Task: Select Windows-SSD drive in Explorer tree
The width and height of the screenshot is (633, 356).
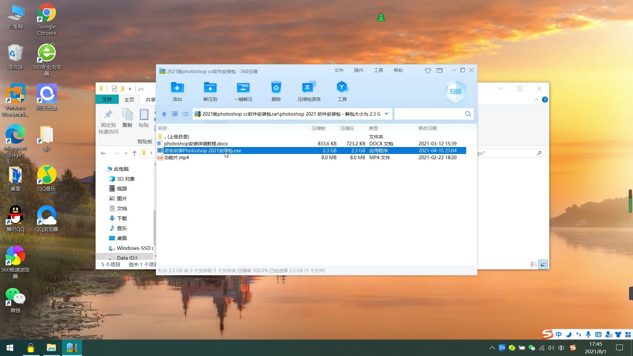Action: coord(131,248)
